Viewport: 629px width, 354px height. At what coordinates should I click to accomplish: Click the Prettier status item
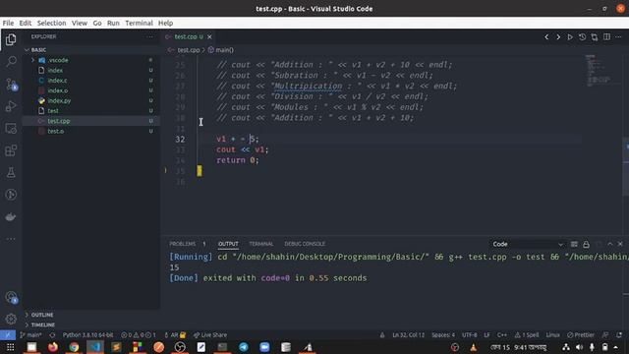pyautogui.click(x=581, y=334)
